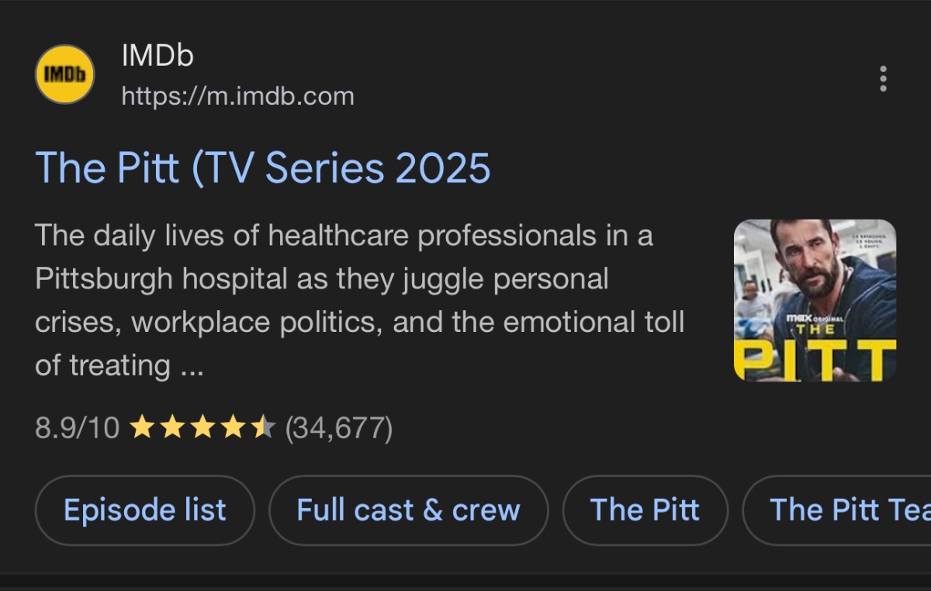This screenshot has width=931, height=591.
Task: Click the half-filled fifth rating star
Action: (x=263, y=427)
